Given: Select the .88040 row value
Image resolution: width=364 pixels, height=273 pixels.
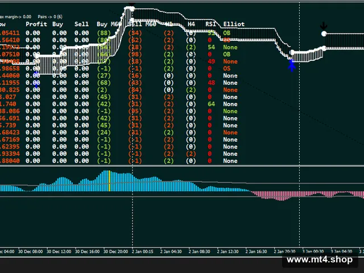Looking at the screenshot, I should pyautogui.click(x=10, y=161).
